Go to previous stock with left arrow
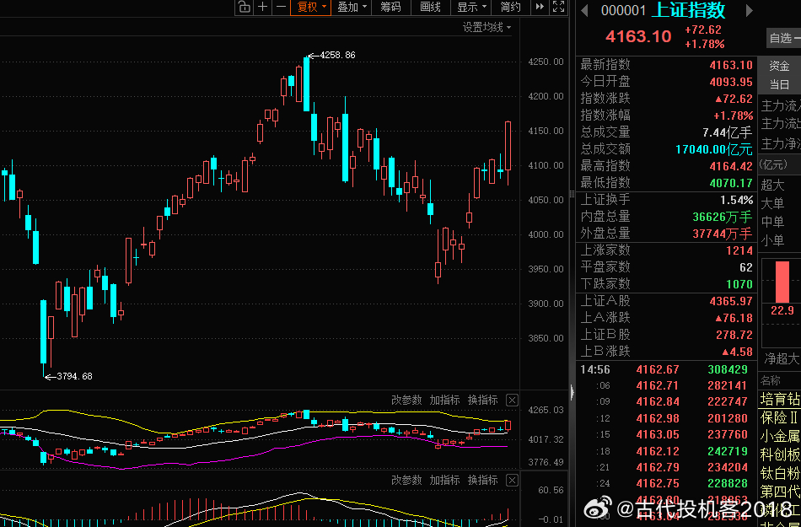This screenshot has width=801, height=527. click(584, 10)
